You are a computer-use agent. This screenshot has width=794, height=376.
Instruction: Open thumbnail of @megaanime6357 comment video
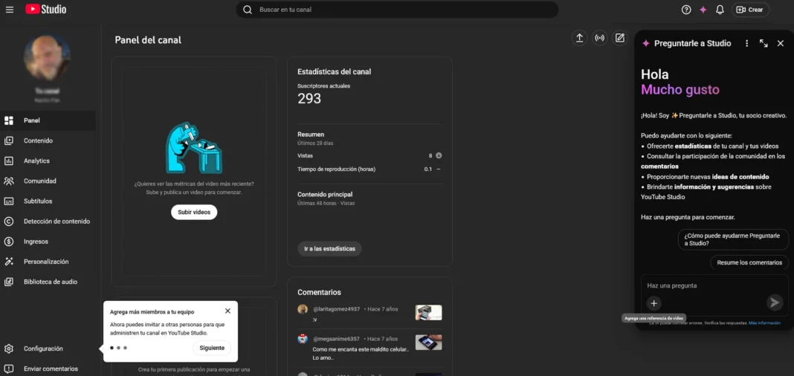point(428,343)
